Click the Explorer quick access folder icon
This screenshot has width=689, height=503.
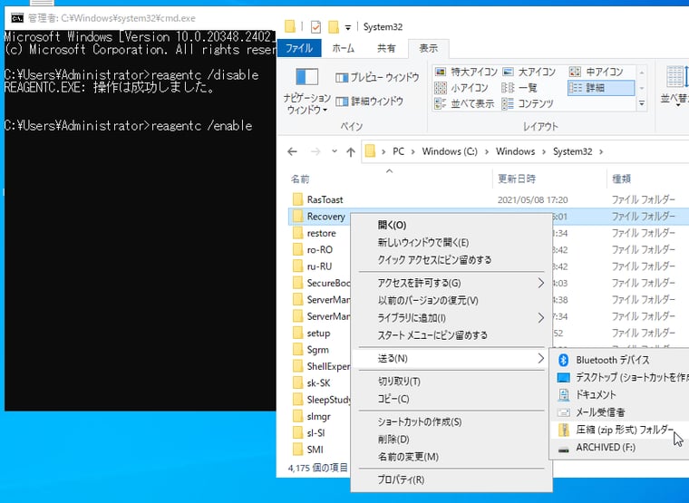[x=289, y=27]
